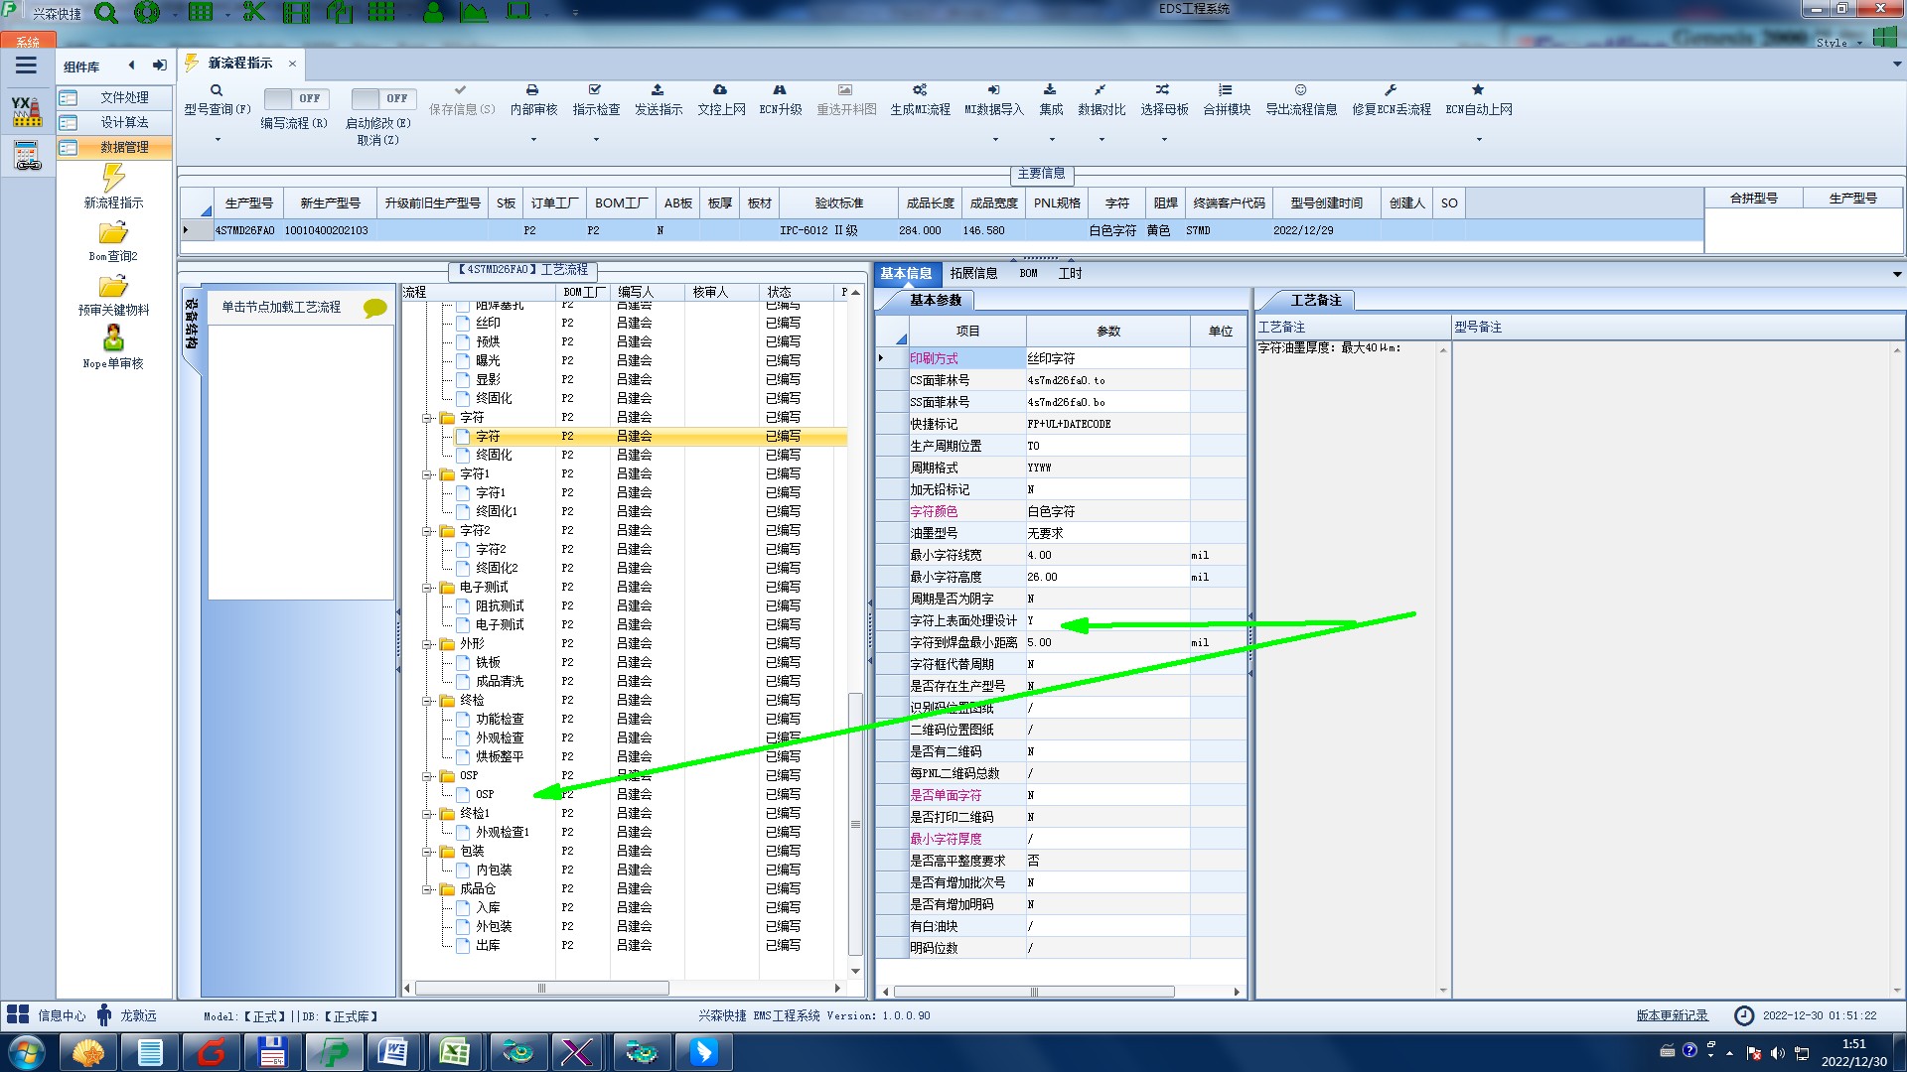
Task: Open the hamburger menu in the sidebar
Action: [x=26, y=66]
